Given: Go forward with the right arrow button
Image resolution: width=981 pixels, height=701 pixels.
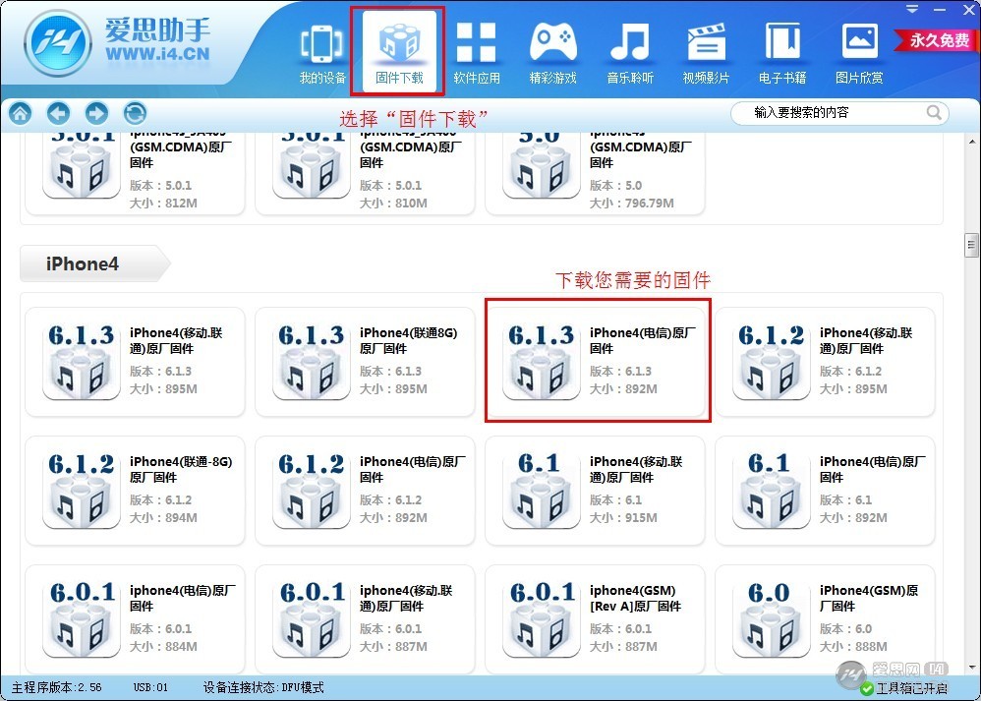Looking at the screenshot, I should [96, 113].
